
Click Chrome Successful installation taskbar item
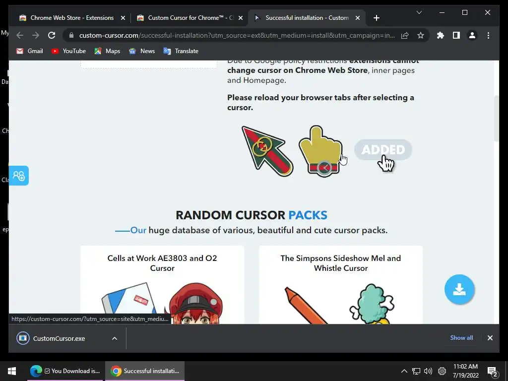tap(145, 371)
